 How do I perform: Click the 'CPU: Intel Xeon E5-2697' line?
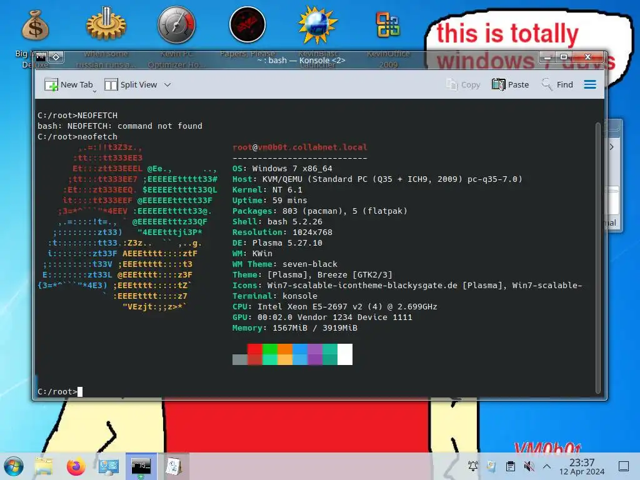335,306
